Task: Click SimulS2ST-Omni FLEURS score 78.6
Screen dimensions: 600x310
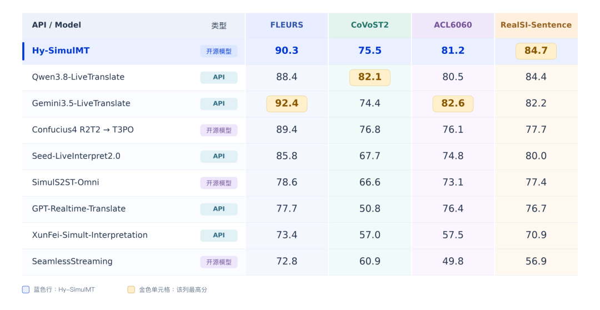Action: (287, 183)
